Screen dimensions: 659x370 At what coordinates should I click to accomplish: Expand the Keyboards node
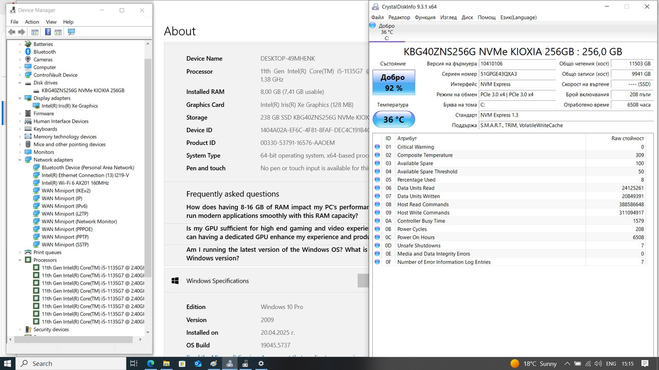(21, 129)
